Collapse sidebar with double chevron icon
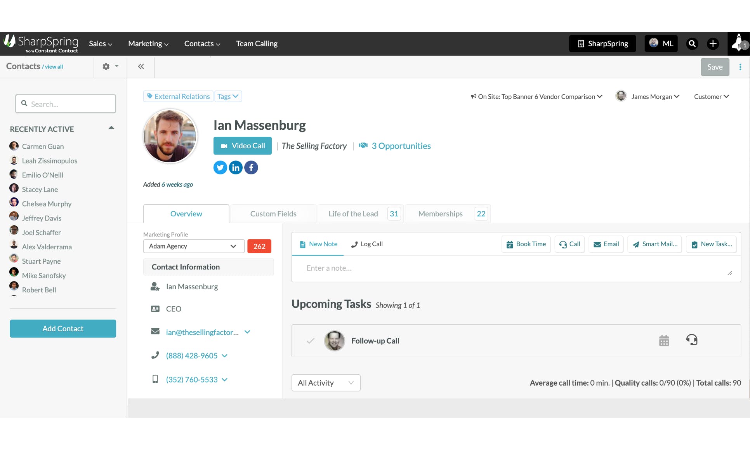Viewport: 750px width, 466px height. (141, 66)
